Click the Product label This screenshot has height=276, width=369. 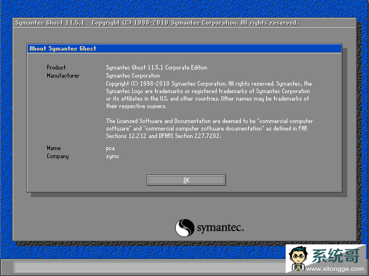click(56, 68)
